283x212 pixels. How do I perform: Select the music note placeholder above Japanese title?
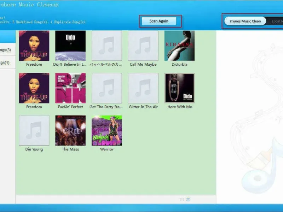(x=107, y=46)
